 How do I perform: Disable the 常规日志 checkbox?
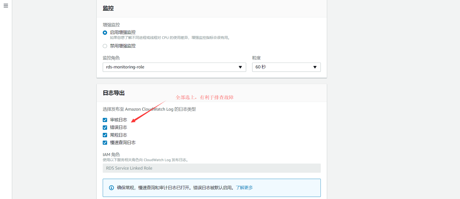[105, 135]
